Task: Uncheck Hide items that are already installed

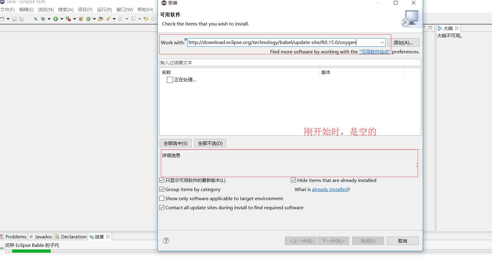Action: coord(293,180)
